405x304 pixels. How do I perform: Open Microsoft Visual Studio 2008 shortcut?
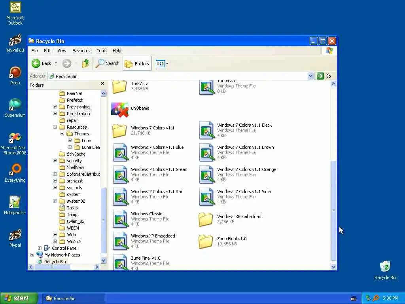(x=14, y=144)
